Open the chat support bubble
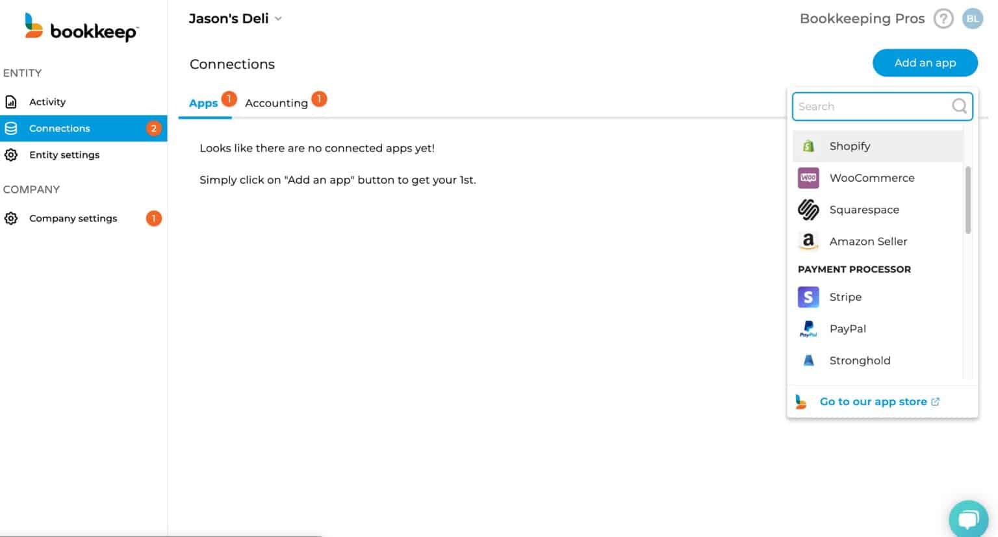 pyautogui.click(x=968, y=519)
